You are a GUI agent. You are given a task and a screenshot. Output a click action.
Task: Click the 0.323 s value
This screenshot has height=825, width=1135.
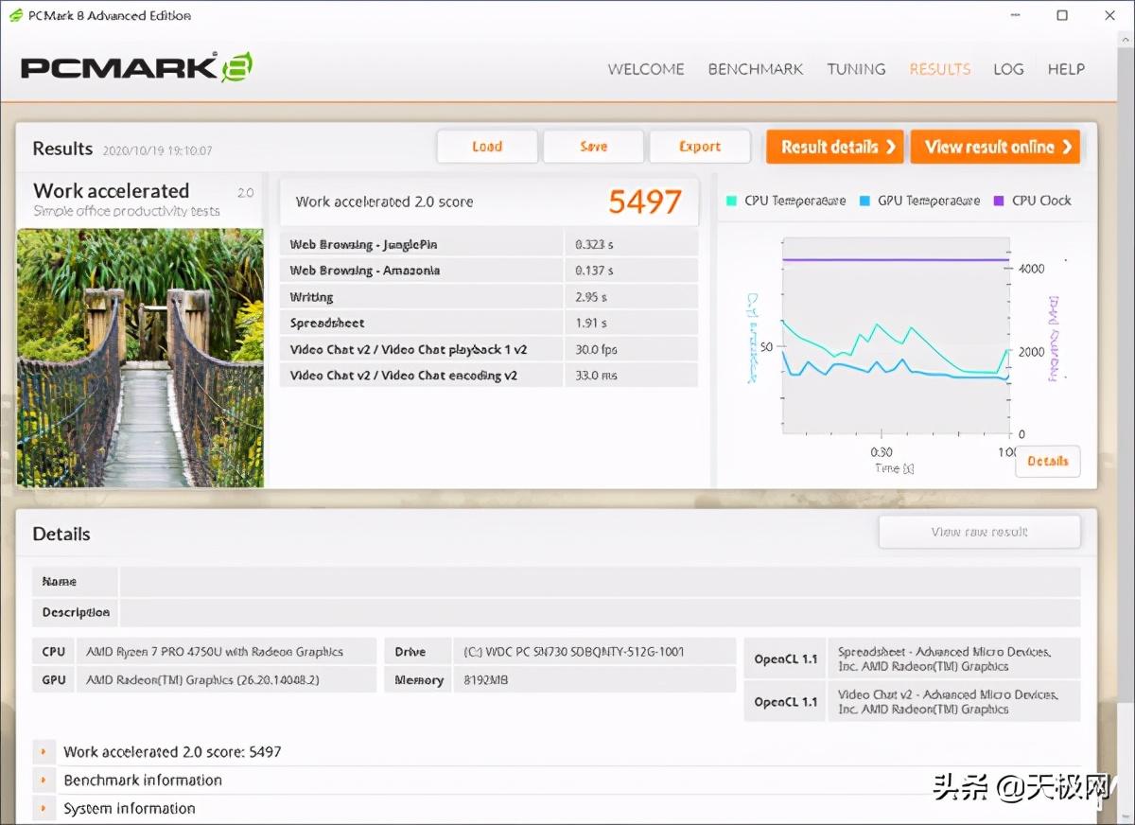click(x=594, y=244)
